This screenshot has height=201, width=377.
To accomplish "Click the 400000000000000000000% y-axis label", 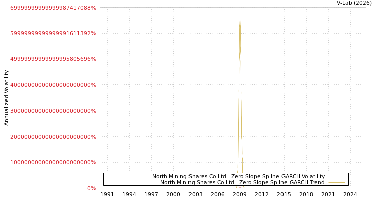I will click(x=53, y=85).
